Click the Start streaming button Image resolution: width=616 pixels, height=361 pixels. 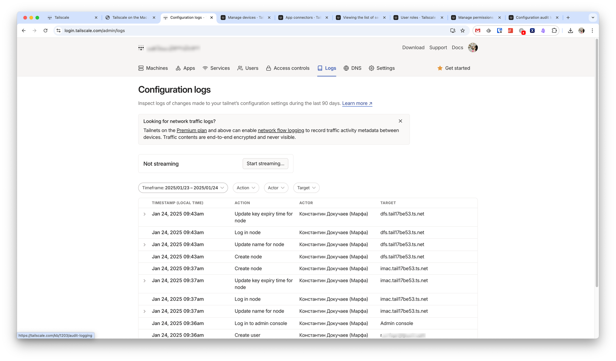coord(265,164)
